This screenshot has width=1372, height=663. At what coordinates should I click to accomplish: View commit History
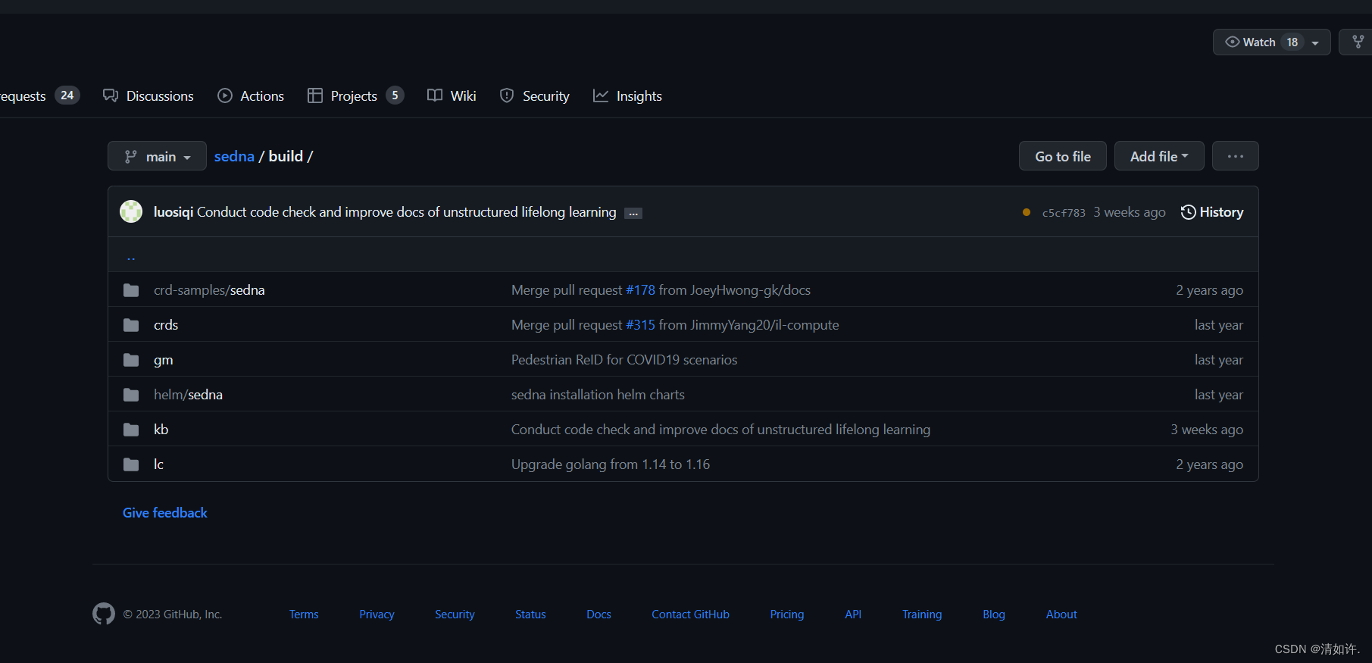[x=1212, y=212]
